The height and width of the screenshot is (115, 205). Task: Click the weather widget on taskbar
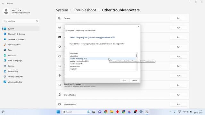click(x=3, y=112)
